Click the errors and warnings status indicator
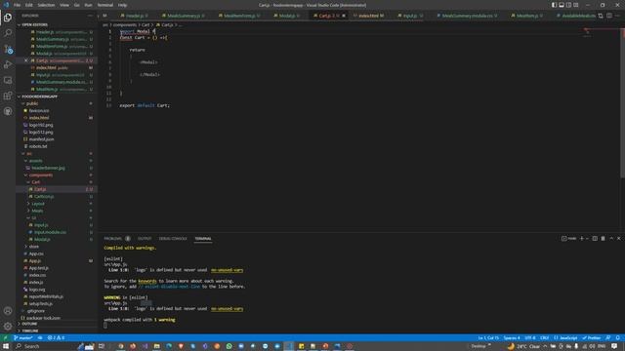 tap(56, 338)
